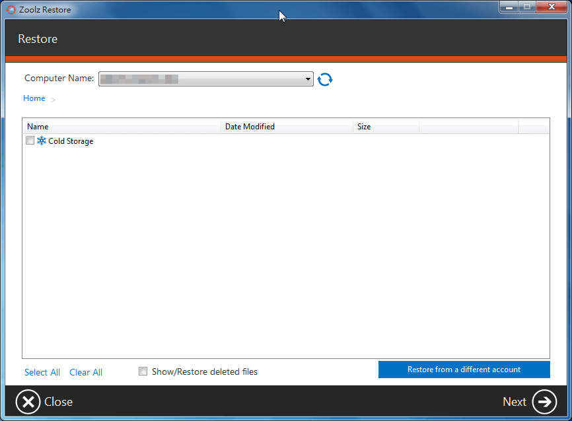Screen dimensions: 572x421
Task: Click the circled arrow Next icon
Action: (x=544, y=401)
